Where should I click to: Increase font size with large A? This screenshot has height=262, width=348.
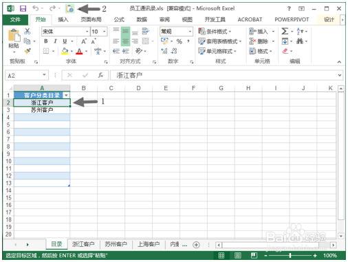pos(84,41)
